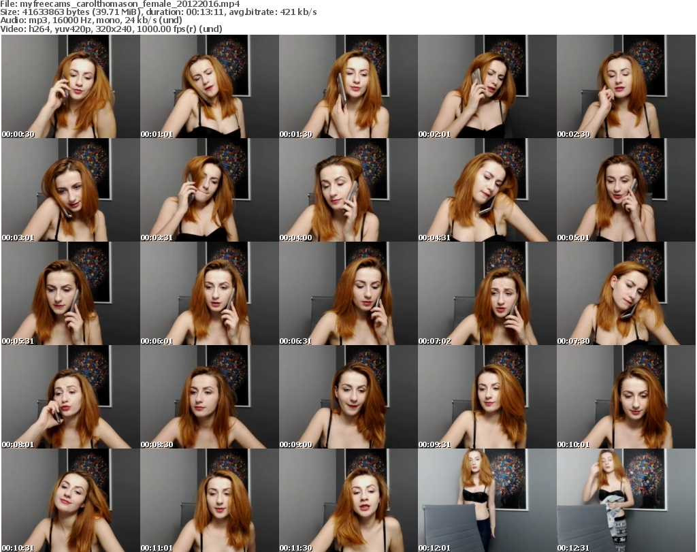697x552 pixels.
Task: Click the 00:03:01 thumbnail
Action: 69,190
